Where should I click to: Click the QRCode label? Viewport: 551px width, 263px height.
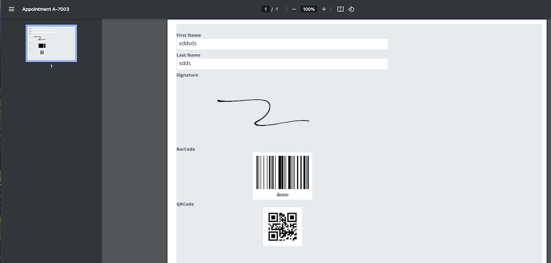point(185,204)
